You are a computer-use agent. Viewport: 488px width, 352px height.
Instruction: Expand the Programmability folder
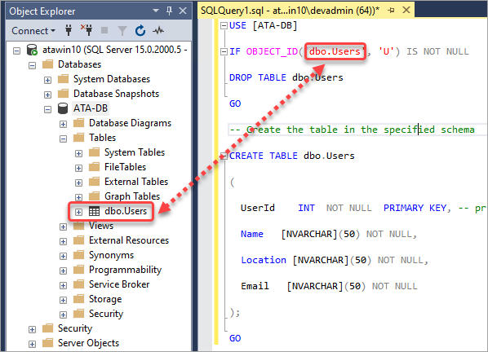(63, 271)
